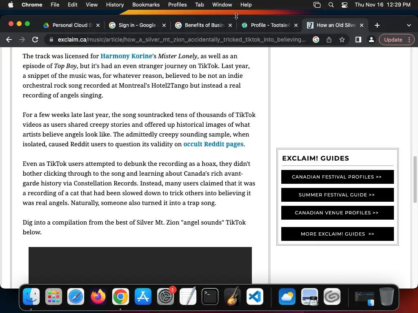This screenshot has width=418, height=313.
Task: View site lock information
Action: point(51,40)
